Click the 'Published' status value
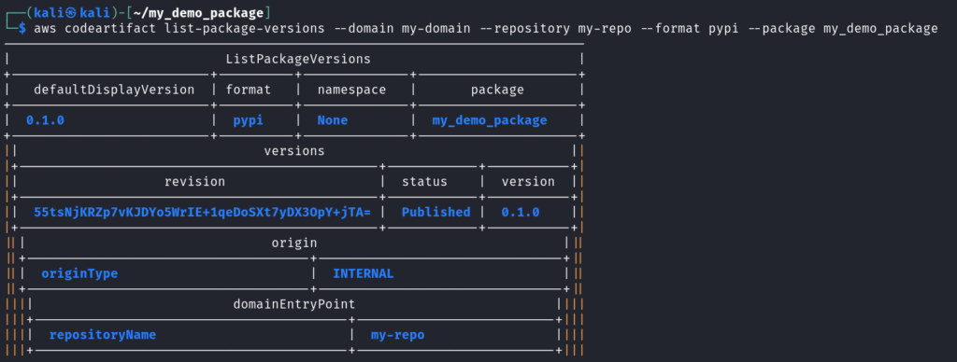This screenshot has height=362, width=957. 436,212
